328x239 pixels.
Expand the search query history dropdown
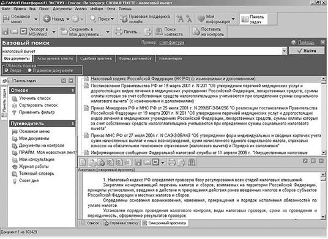coord(284,51)
